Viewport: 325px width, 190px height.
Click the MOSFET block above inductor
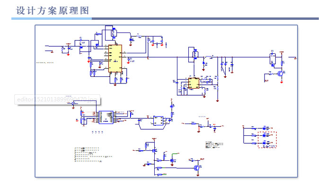click(192, 53)
